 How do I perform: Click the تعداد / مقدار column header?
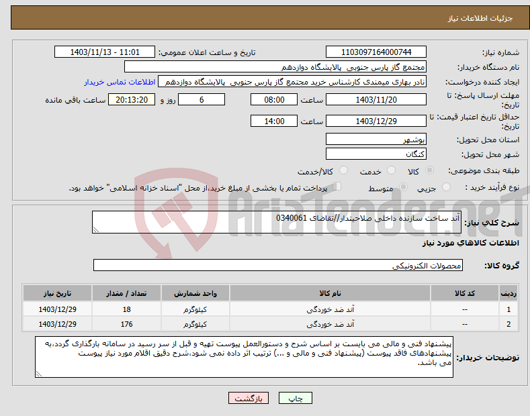click(126, 293)
